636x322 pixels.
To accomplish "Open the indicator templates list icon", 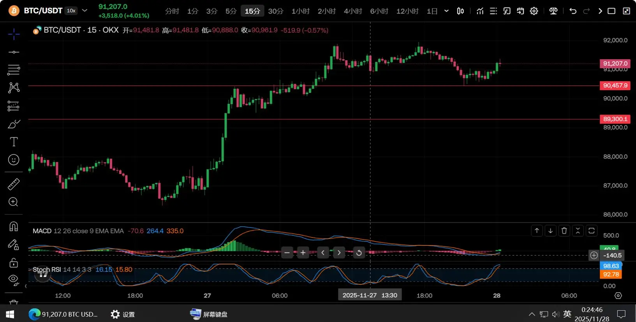I will [493, 11].
